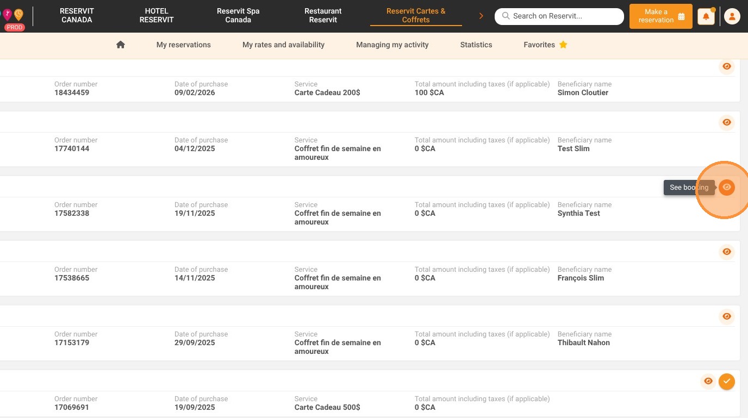Click order number 17740144
The image size is (748, 418).
click(x=72, y=148)
